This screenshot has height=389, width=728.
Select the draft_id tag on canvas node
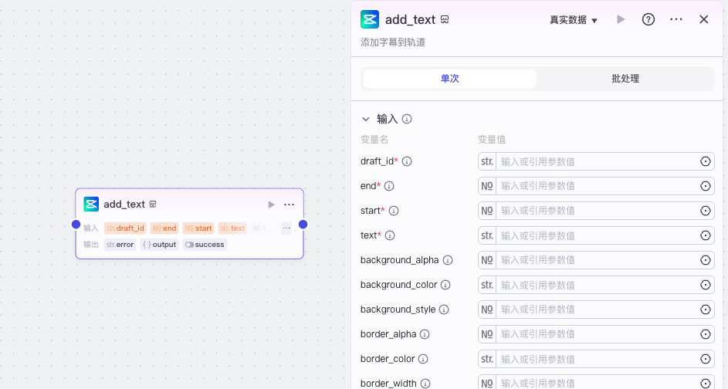(x=125, y=228)
